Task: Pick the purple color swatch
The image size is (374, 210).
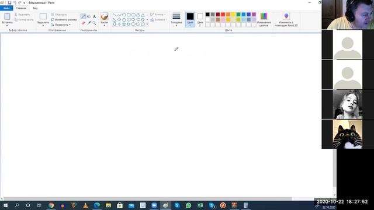Action: click(x=254, y=15)
